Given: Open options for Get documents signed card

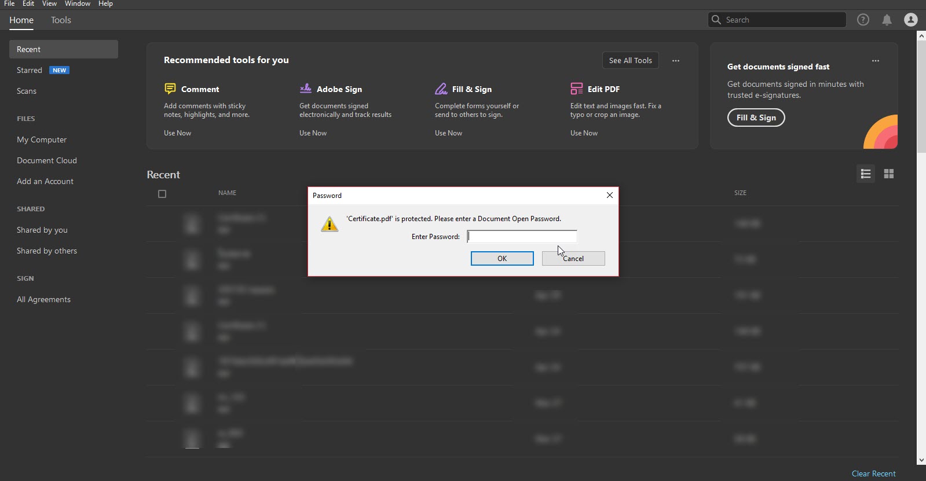Looking at the screenshot, I should pos(876,60).
